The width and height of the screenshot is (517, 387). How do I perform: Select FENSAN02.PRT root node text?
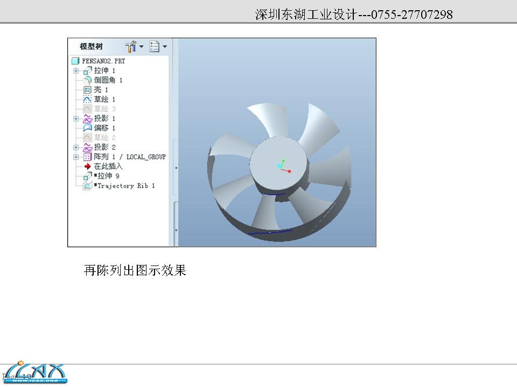pos(103,61)
